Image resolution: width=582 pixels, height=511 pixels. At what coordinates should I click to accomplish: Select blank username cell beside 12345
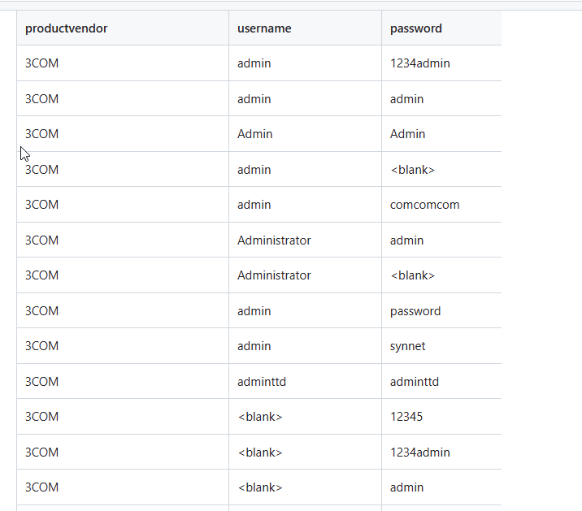point(259,417)
